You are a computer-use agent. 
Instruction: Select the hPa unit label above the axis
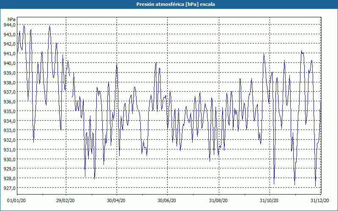pos(11,19)
